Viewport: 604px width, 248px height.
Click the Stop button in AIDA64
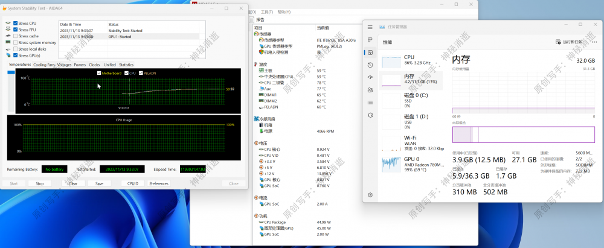pyautogui.click(x=40, y=183)
